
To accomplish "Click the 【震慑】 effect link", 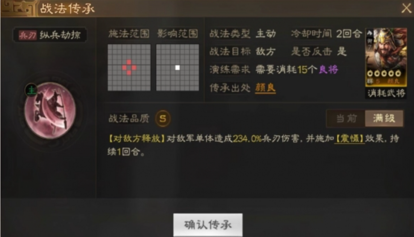I will click(x=350, y=138).
